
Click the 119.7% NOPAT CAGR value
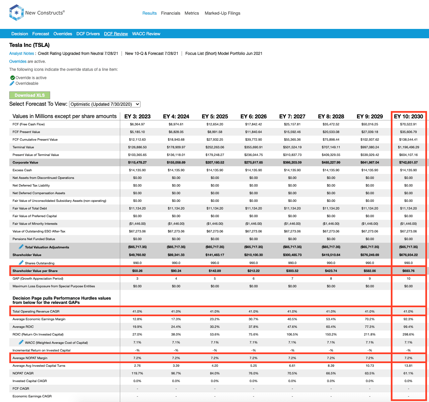[x=137, y=373]
